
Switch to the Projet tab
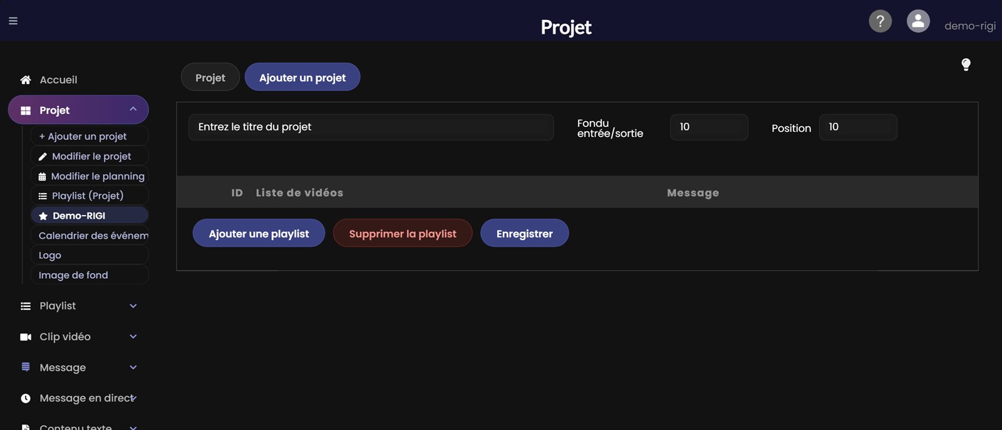coord(210,77)
